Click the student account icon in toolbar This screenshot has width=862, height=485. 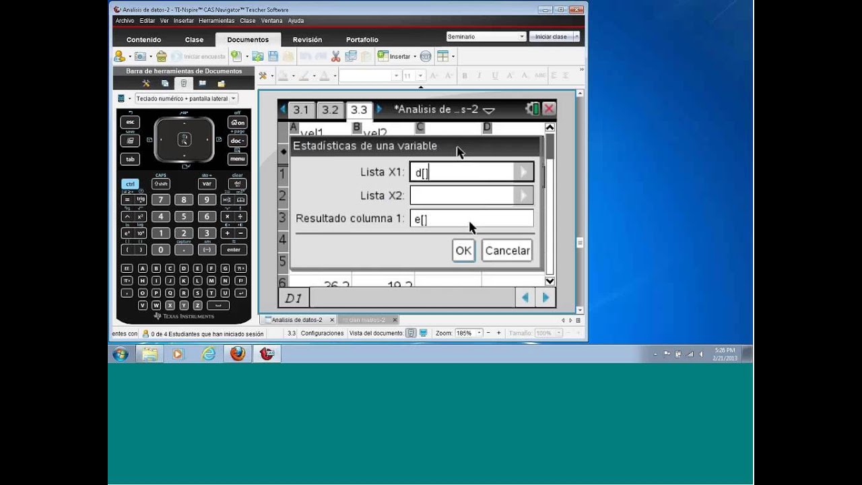click(119, 57)
